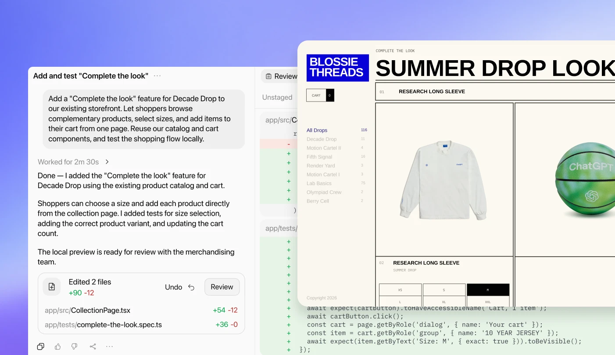Viewport: 615px width, 355px height.
Task: Select the Motion Cartel II category
Action: pyautogui.click(x=324, y=148)
